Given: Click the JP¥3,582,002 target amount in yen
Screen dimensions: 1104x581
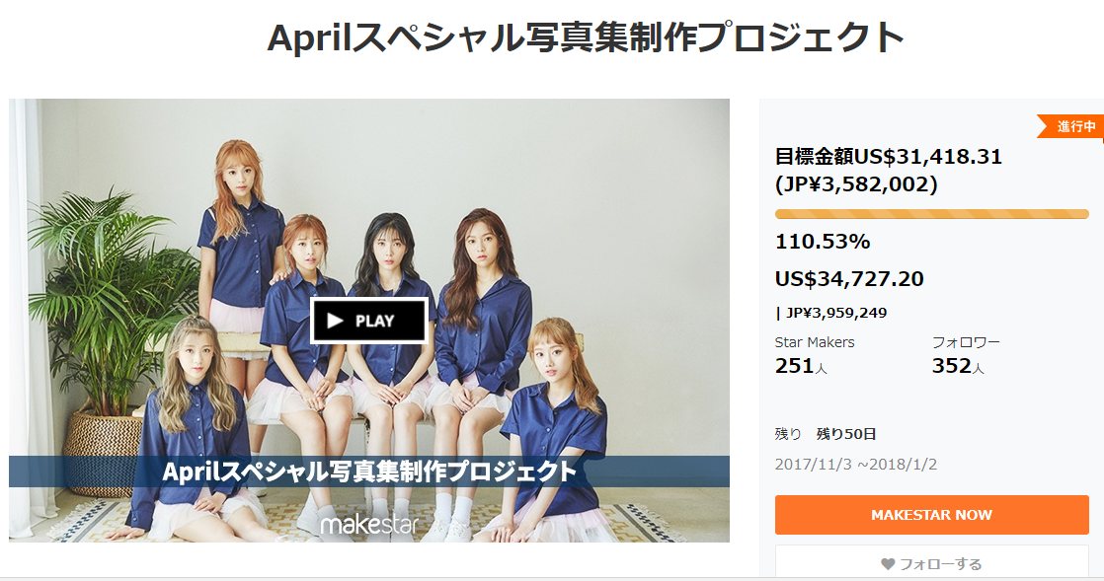Looking at the screenshot, I should pos(856,184).
